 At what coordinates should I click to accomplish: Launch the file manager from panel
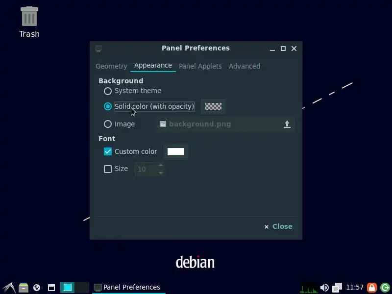click(24, 288)
